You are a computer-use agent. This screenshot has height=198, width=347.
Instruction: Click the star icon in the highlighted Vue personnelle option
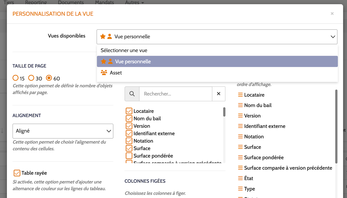point(103,61)
